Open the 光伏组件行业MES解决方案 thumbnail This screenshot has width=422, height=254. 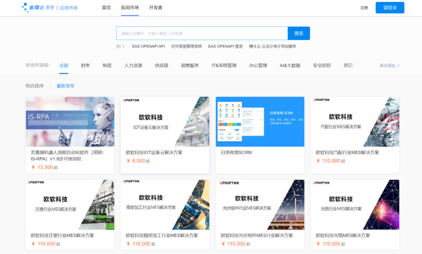[260, 204]
